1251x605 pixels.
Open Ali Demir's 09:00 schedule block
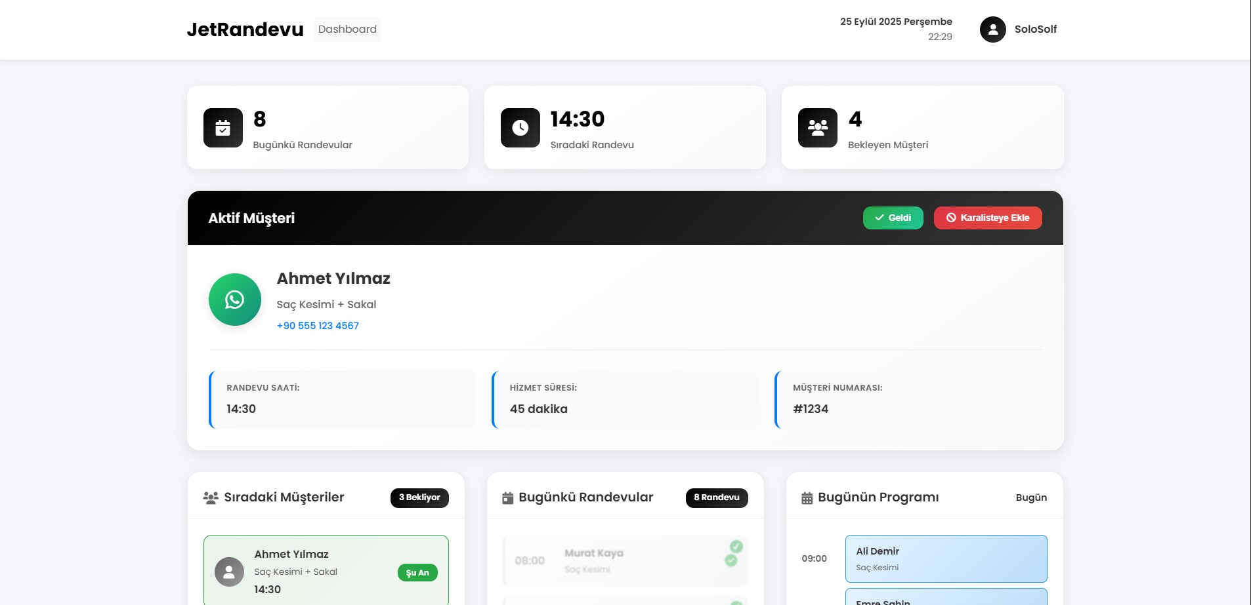point(945,558)
